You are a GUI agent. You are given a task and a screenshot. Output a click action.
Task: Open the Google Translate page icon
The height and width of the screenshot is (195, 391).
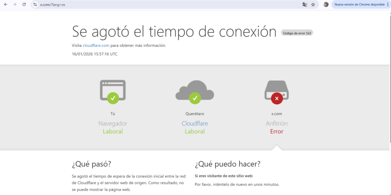point(305,5)
